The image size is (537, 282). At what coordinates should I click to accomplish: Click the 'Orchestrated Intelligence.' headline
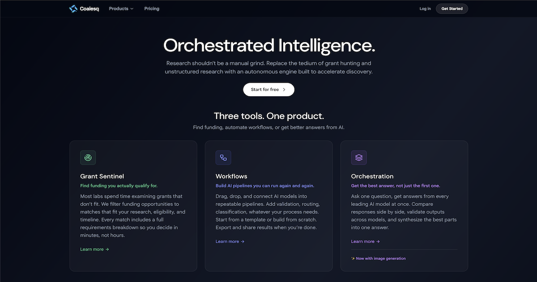pos(269,45)
